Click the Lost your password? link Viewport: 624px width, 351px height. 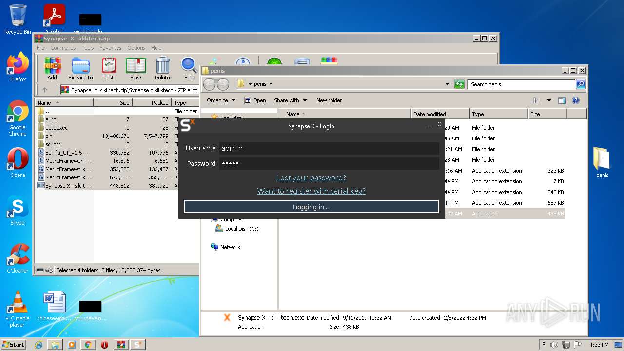pos(311,178)
